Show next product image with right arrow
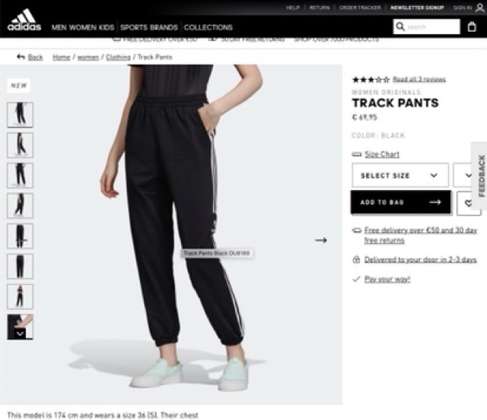The image size is (487, 420). point(321,240)
